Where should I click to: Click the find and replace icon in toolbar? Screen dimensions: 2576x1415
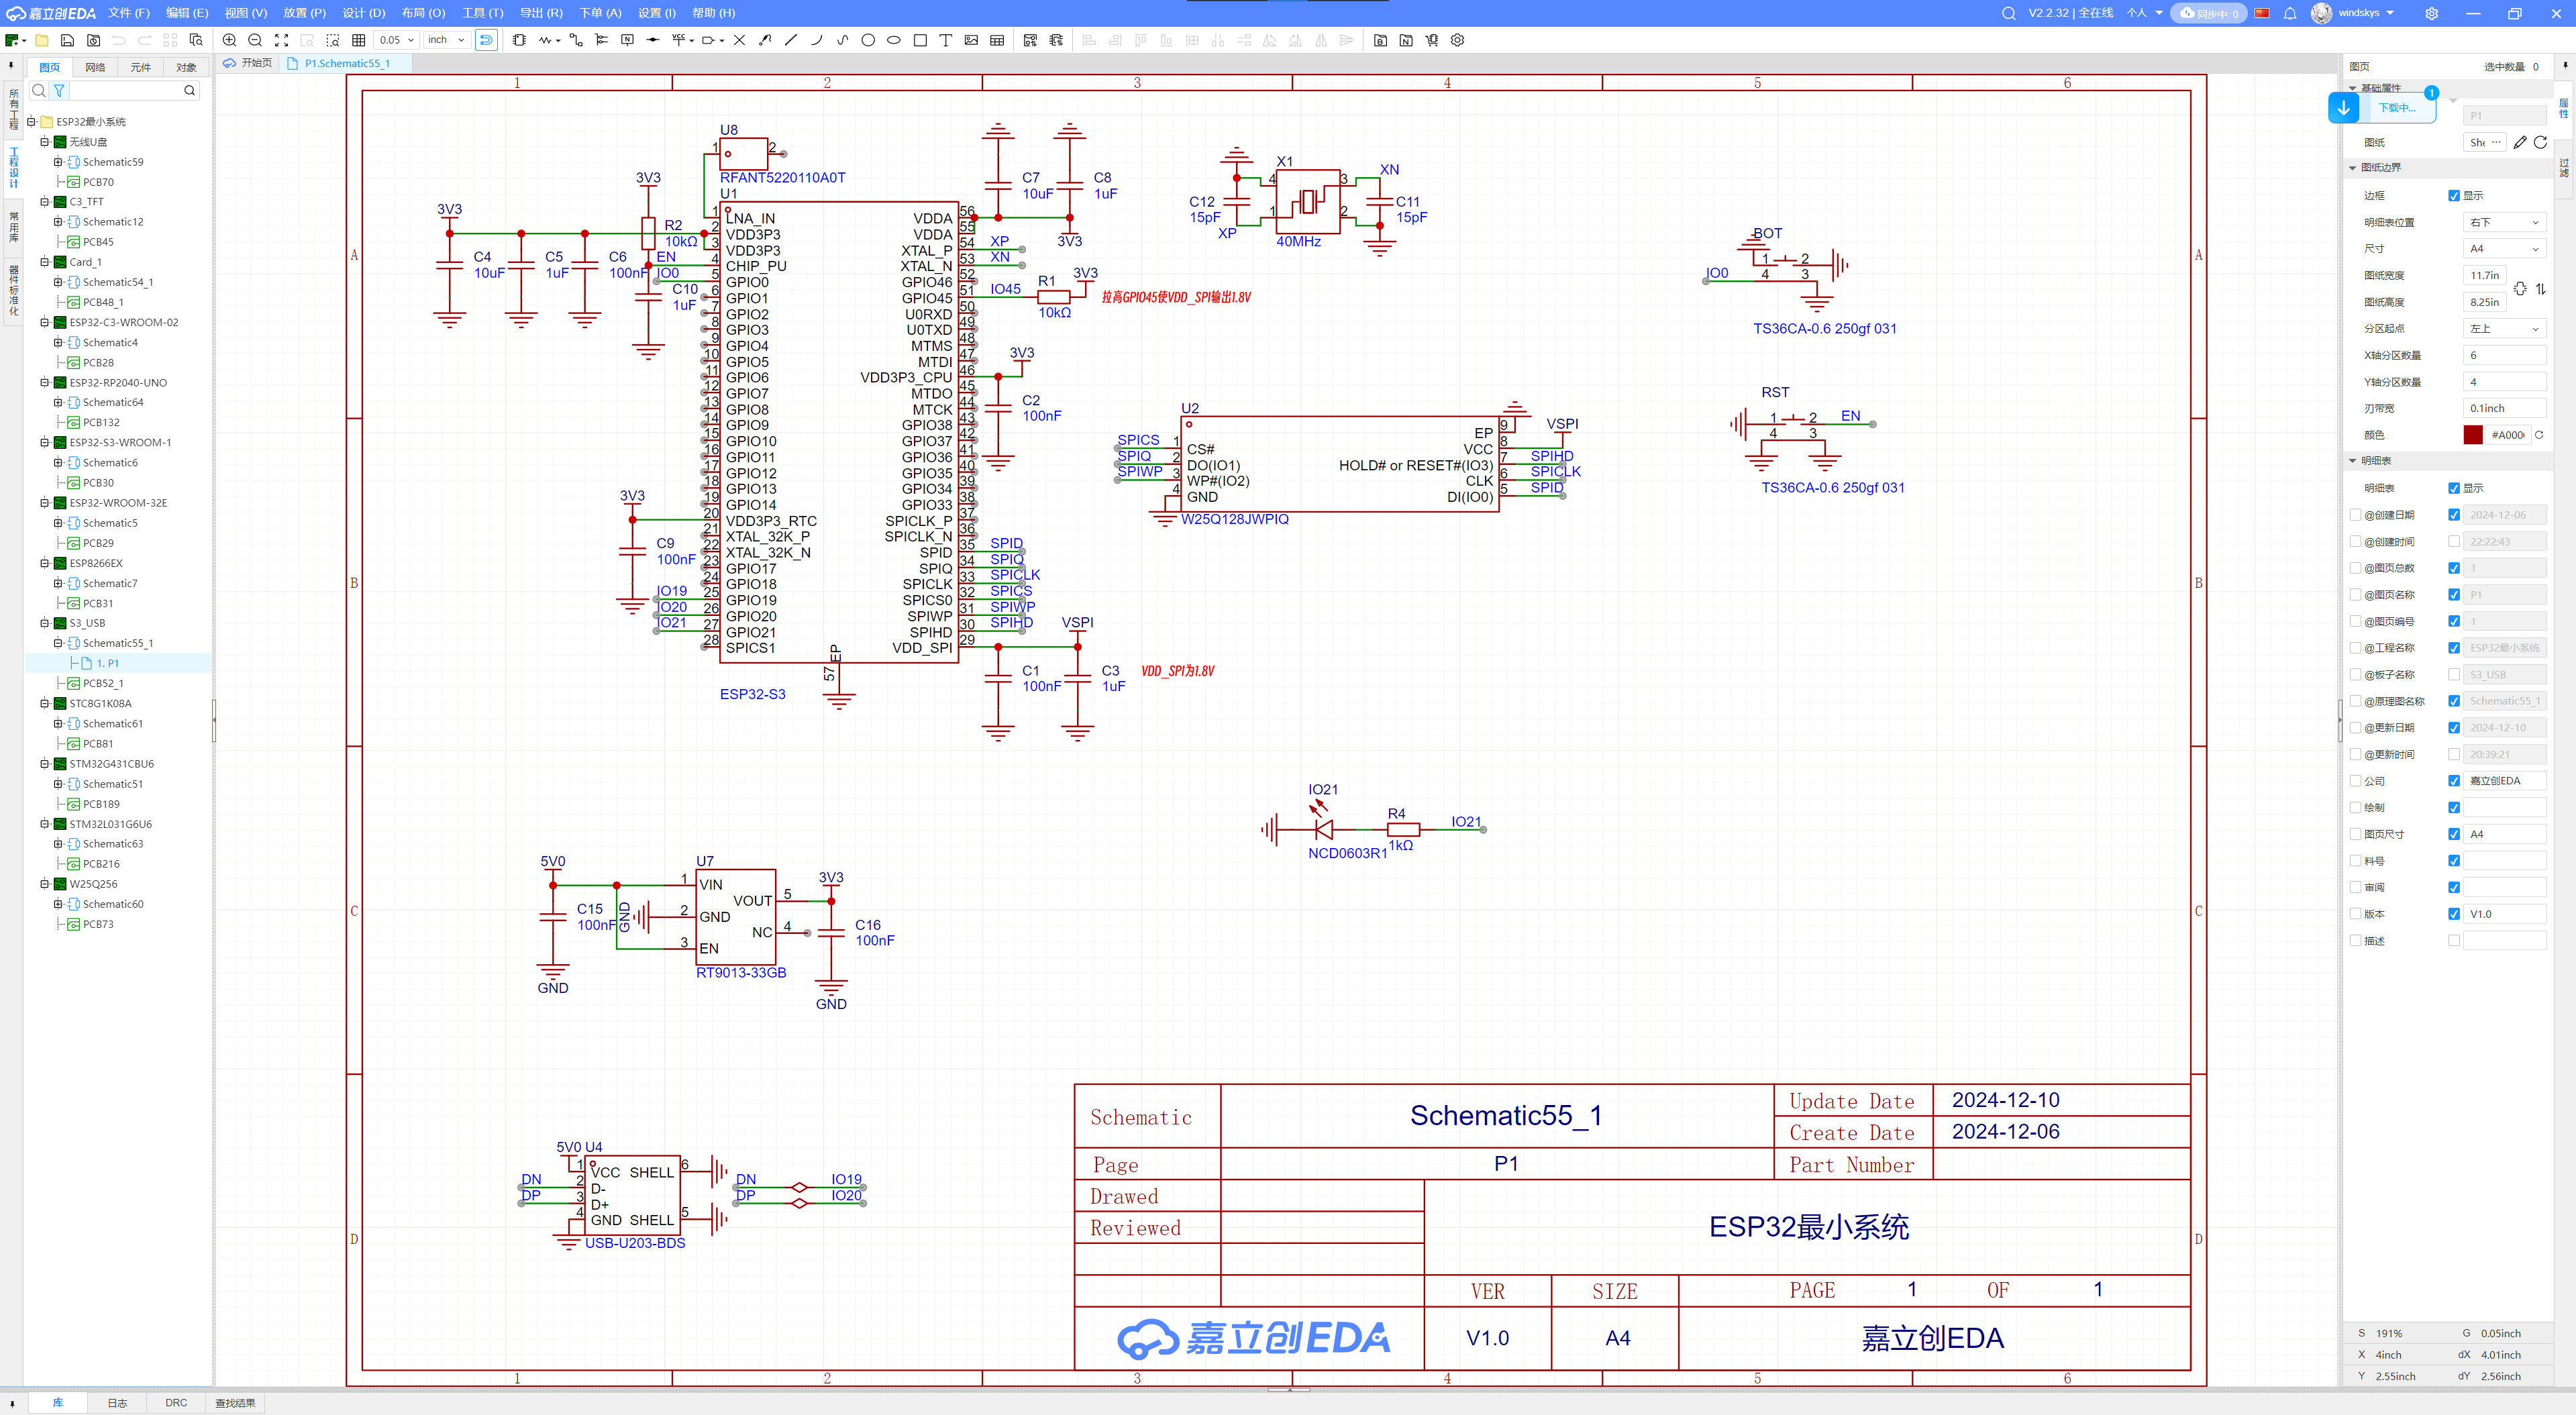[196, 40]
